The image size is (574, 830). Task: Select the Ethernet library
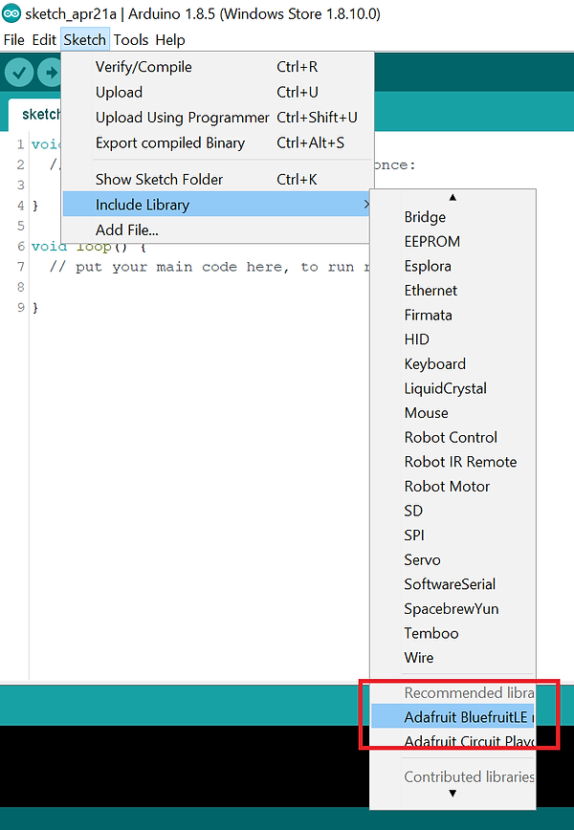pos(453,291)
